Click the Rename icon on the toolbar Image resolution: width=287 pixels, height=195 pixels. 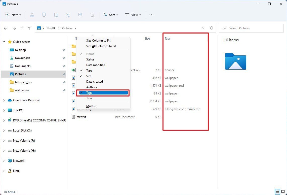68,15
